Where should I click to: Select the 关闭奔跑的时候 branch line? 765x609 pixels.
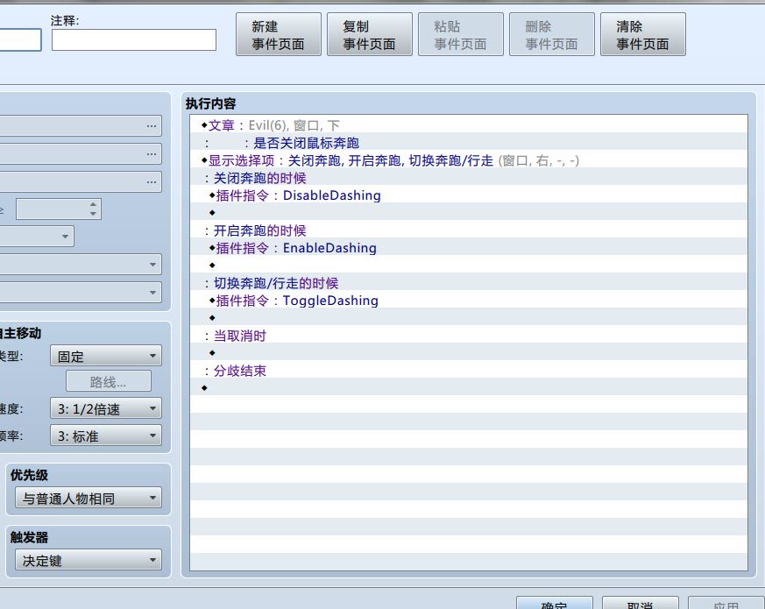click(x=468, y=178)
